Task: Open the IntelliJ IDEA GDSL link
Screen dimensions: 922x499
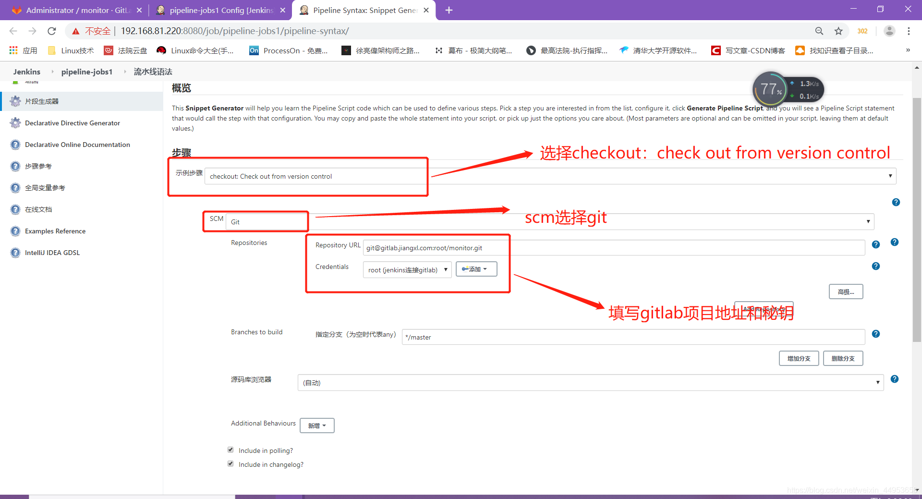Action: tap(52, 253)
